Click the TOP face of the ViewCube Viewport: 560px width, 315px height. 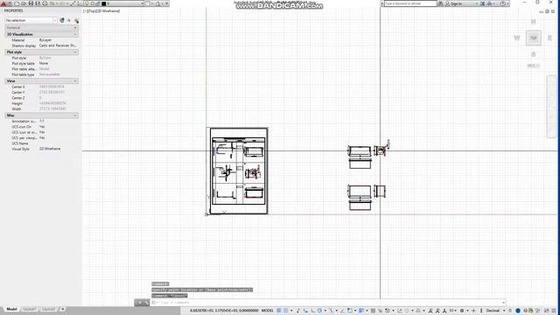(x=533, y=38)
